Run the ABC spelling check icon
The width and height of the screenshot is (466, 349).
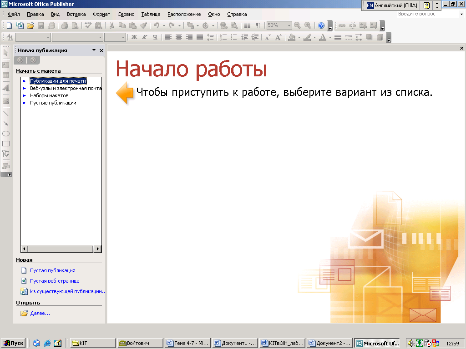click(x=88, y=25)
